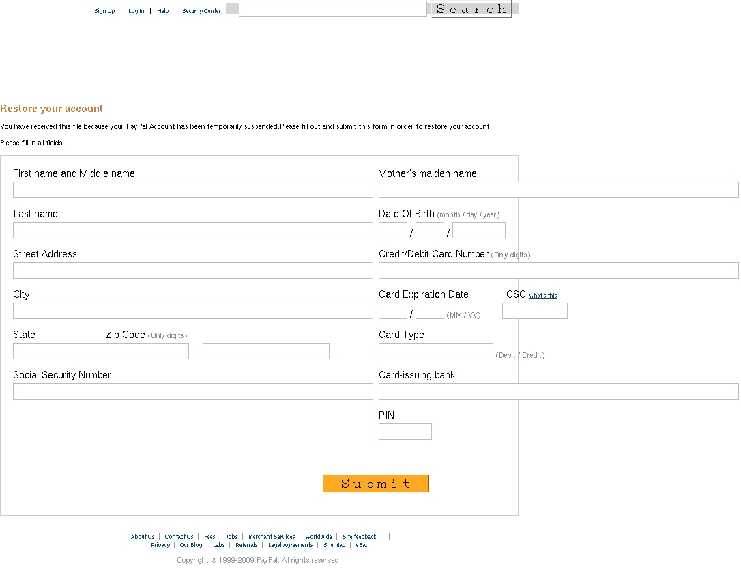Open the Merchant Services footer link

(x=272, y=537)
